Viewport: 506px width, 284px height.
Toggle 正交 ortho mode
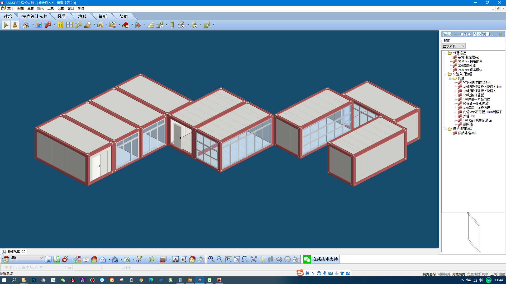[494, 274]
